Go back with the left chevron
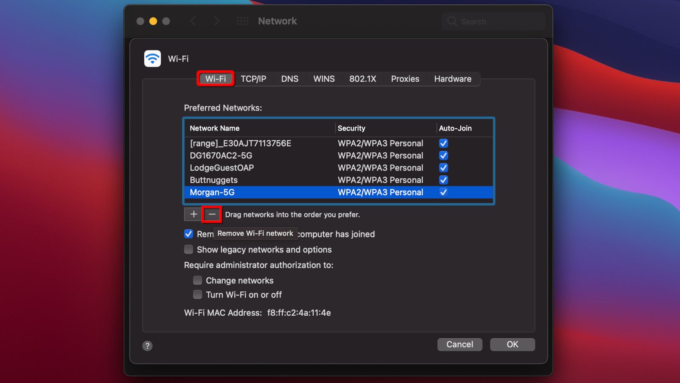Image resolution: width=680 pixels, height=383 pixels. 193,21
